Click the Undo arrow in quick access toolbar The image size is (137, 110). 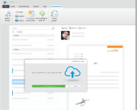[13, 2]
